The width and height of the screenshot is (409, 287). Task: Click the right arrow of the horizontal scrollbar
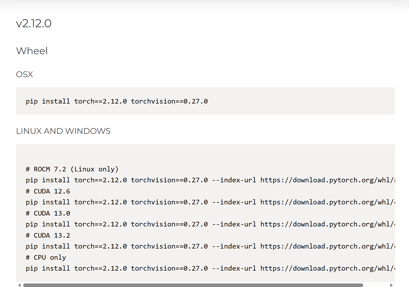pos(392,285)
